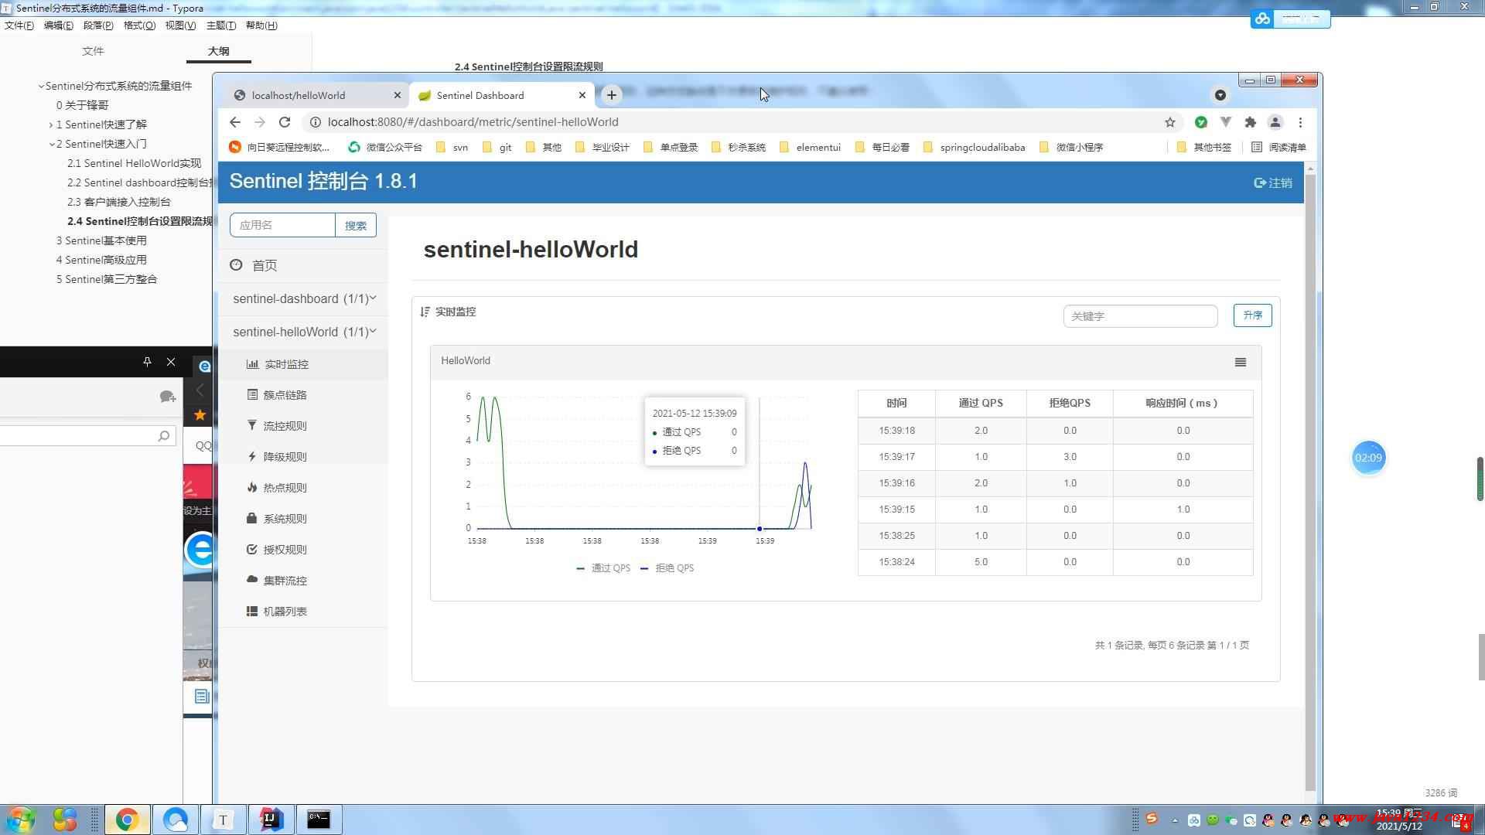Open 降级规则 in sidebar

click(x=303, y=457)
